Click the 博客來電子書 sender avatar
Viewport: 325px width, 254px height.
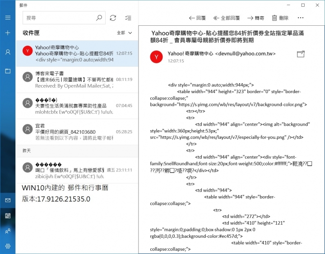tap(28, 77)
